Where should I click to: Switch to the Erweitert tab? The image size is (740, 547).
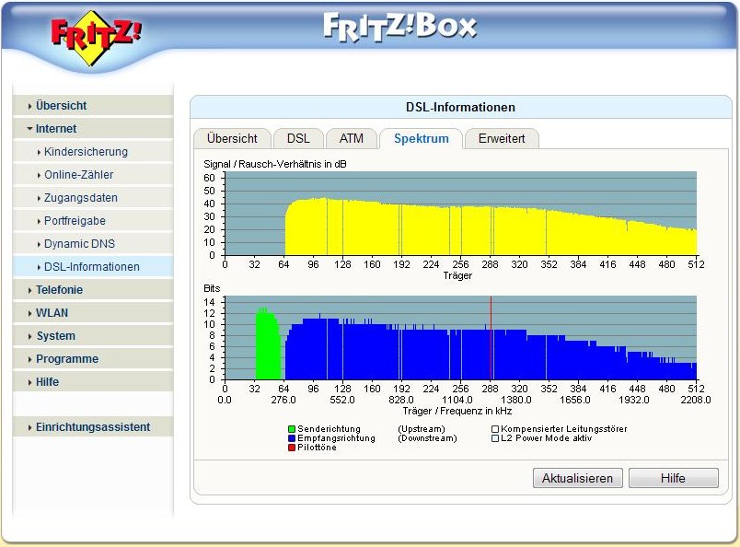tap(502, 138)
